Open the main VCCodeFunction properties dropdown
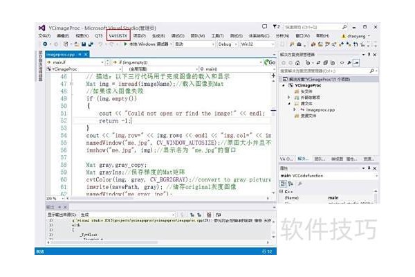 pos(329,175)
